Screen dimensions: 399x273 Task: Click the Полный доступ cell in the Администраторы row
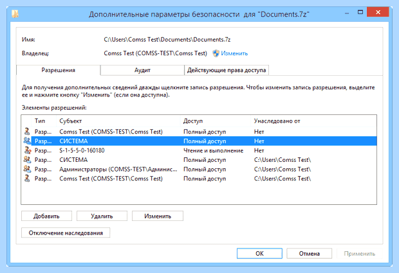pyautogui.click(x=205, y=170)
